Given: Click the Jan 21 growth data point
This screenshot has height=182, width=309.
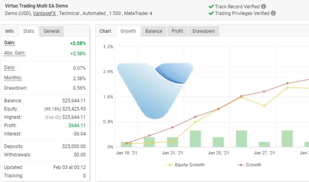Looking at the screenshot, I should 172,127.
